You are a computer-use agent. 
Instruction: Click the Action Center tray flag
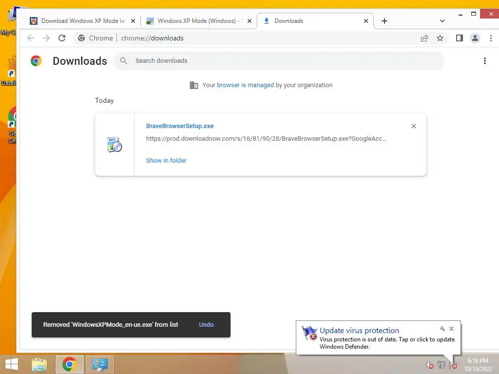(453, 365)
